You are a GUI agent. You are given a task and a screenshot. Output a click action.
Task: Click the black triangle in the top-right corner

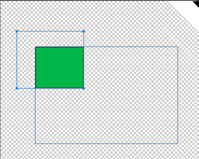pos(196,3)
